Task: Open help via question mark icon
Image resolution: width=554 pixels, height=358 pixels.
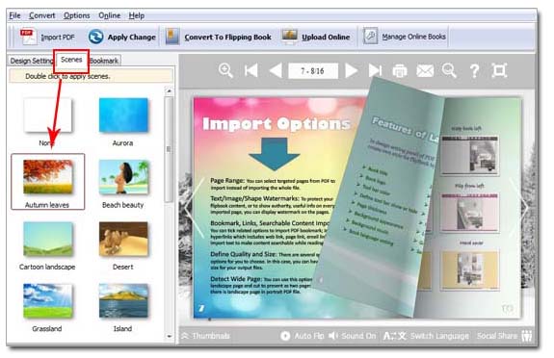Action: click(x=474, y=70)
